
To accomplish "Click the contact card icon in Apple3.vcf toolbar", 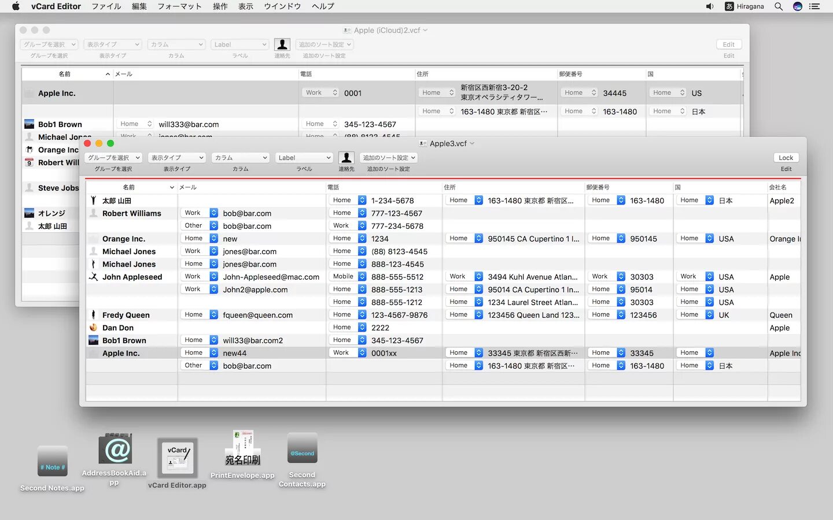I will [x=346, y=158].
